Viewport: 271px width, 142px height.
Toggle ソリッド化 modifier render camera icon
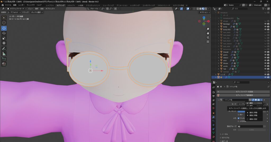click(259, 100)
